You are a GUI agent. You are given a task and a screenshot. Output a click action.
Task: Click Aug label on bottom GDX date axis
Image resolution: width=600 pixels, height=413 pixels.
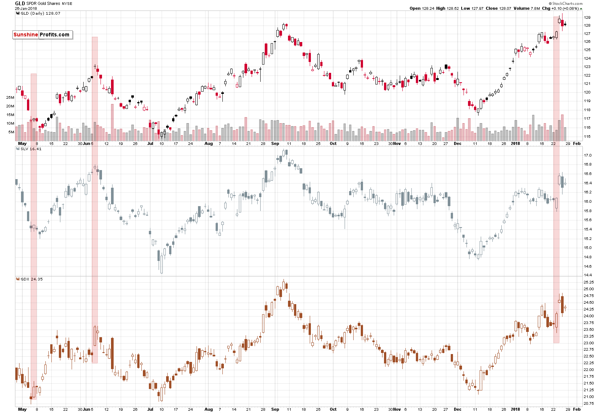(x=208, y=409)
